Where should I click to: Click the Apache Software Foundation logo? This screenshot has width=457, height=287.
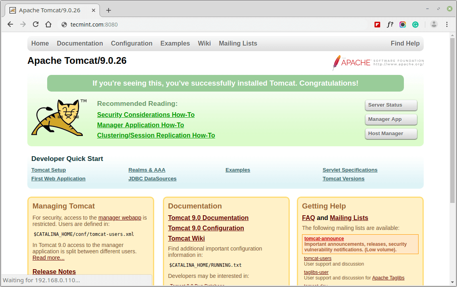click(x=378, y=62)
